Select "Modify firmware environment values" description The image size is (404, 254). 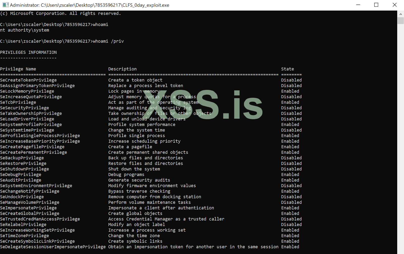click(152, 186)
